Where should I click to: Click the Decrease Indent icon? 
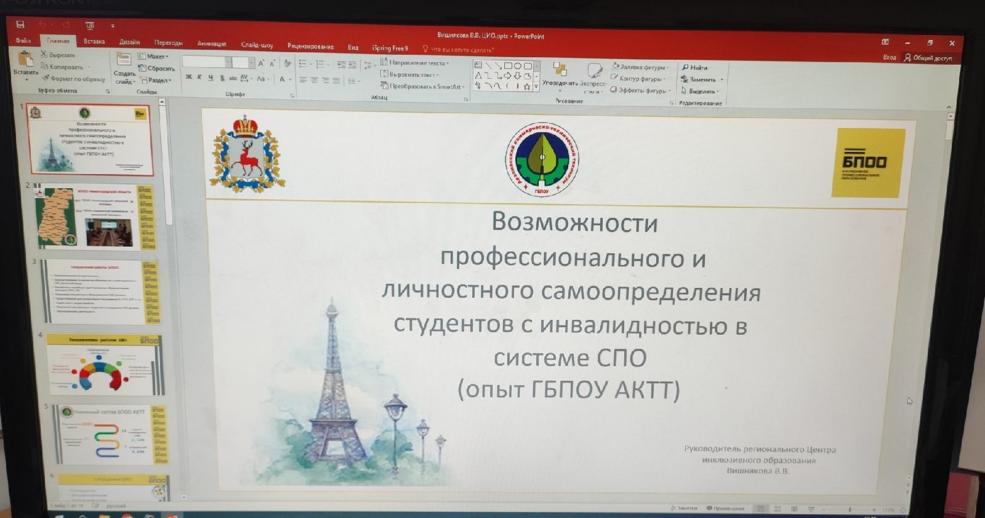click(x=341, y=65)
